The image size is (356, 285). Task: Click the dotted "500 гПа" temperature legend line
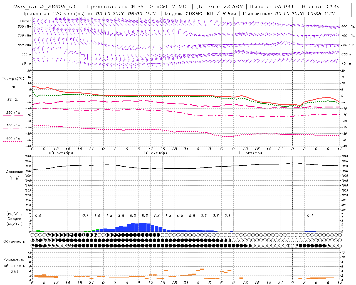pyautogui.click(x=13, y=141)
